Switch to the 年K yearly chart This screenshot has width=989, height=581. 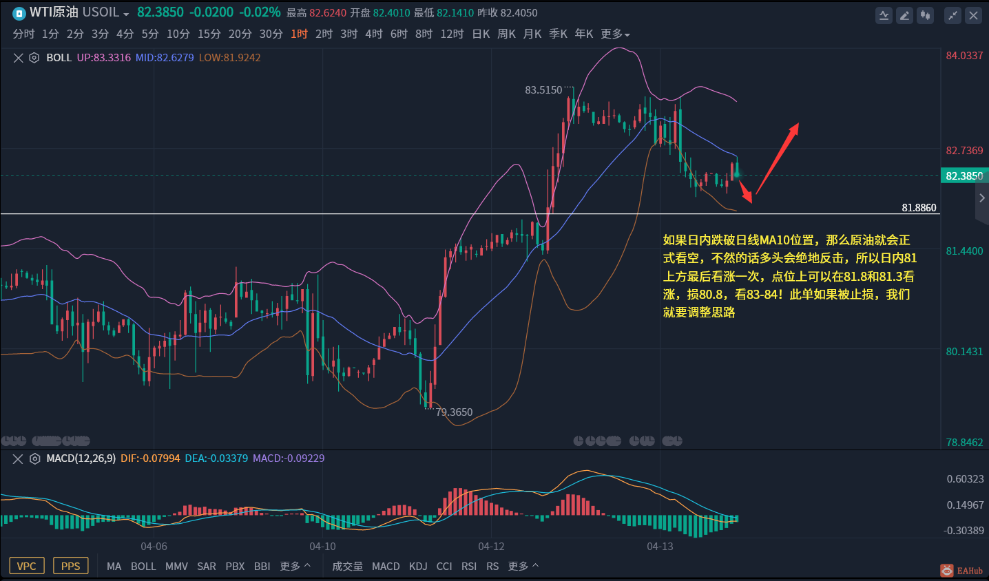coord(583,34)
